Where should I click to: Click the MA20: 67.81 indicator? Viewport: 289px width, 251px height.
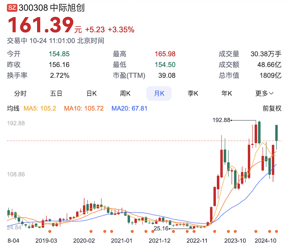[x=129, y=108]
